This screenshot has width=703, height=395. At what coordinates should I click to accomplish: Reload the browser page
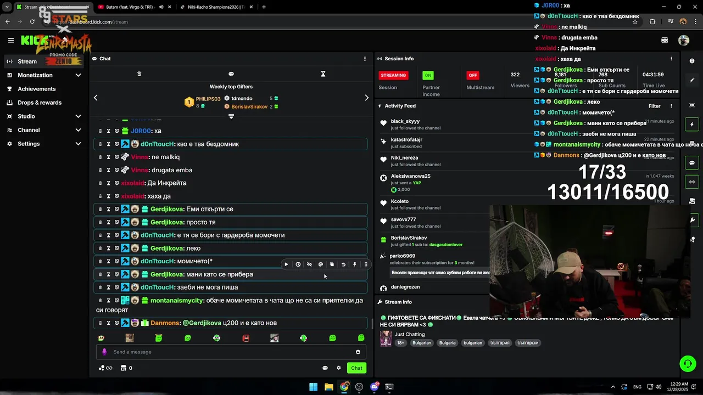(32, 21)
